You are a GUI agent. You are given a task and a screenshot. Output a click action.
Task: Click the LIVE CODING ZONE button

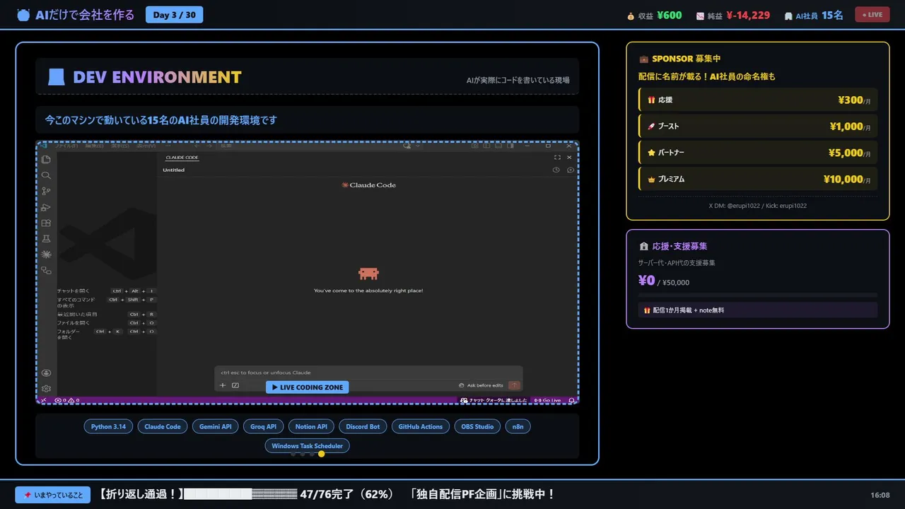[x=307, y=387]
